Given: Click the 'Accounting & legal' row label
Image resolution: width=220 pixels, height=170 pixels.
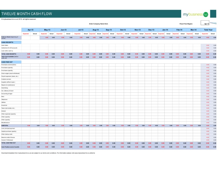Looking at the screenshot, I should pyautogui.click(x=7, y=94).
